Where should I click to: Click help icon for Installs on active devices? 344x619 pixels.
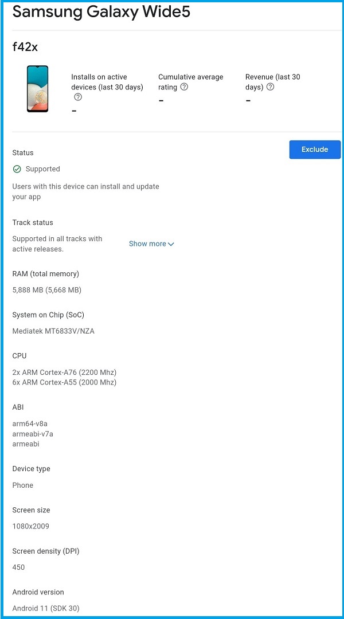pos(78,97)
